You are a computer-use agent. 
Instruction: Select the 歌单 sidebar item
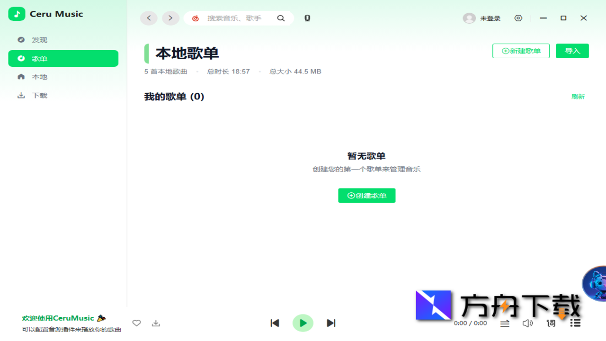coord(63,58)
